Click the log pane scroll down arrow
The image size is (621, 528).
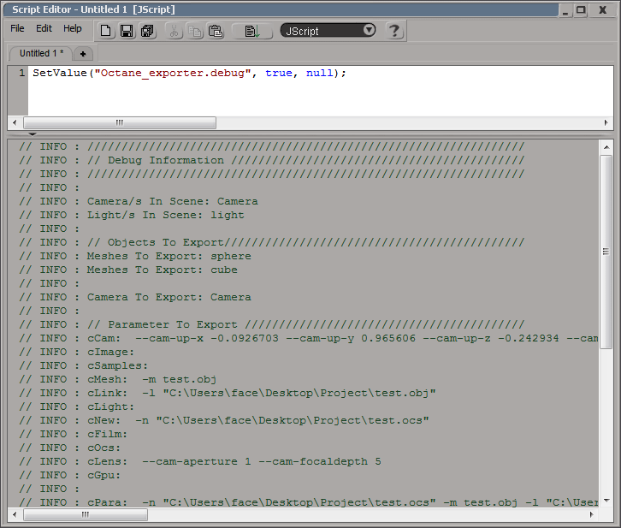point(606,501)
